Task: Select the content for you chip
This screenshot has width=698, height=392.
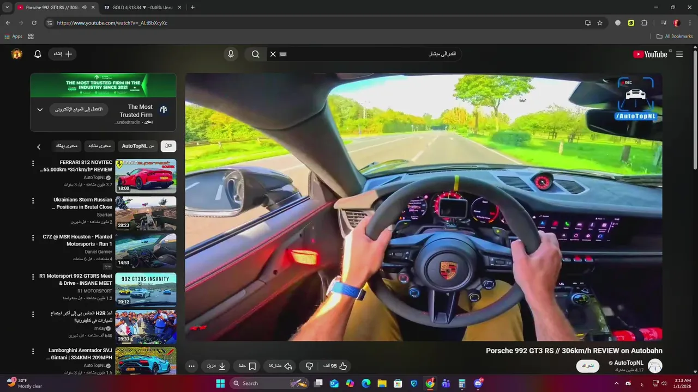Action: click(67, 146)
